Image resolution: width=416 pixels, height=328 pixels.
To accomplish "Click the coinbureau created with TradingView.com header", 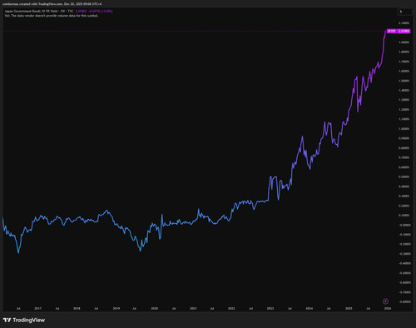I will coord(52,4).
